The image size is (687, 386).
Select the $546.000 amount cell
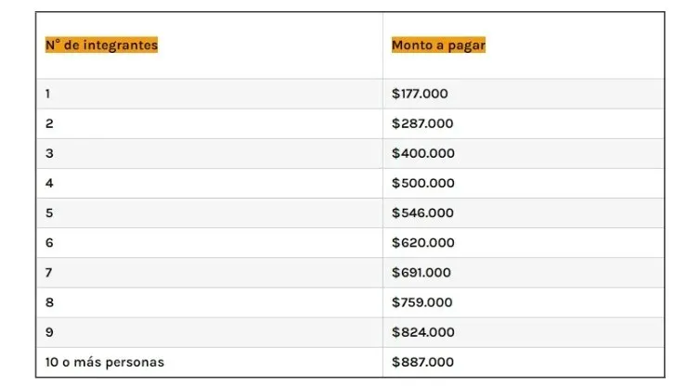(x=422, y=212)
